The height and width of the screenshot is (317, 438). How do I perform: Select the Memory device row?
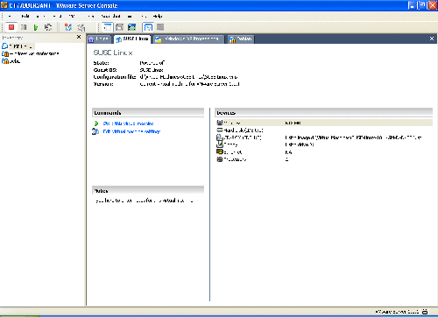(324, 123)
